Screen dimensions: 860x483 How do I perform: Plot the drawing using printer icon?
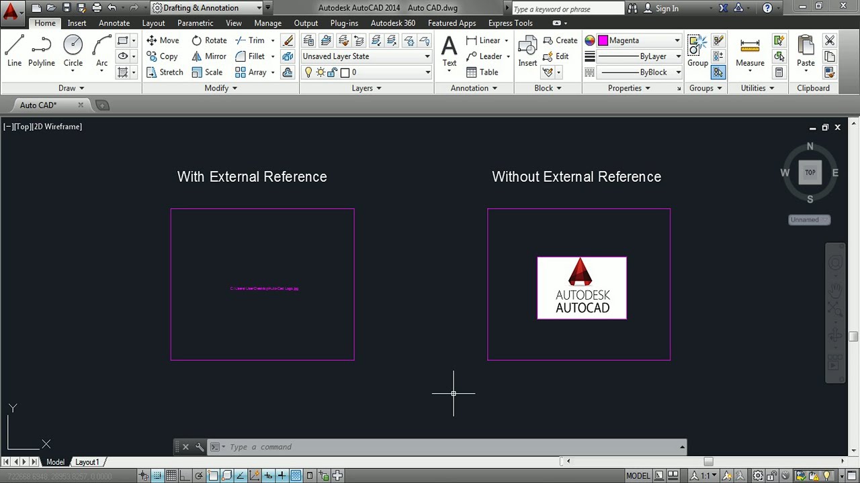tap(97, 8)
